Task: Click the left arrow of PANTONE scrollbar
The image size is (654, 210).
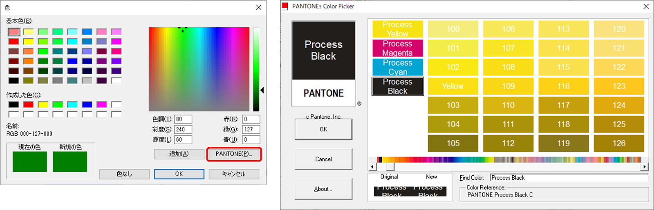Action: (x=372, y=167)
